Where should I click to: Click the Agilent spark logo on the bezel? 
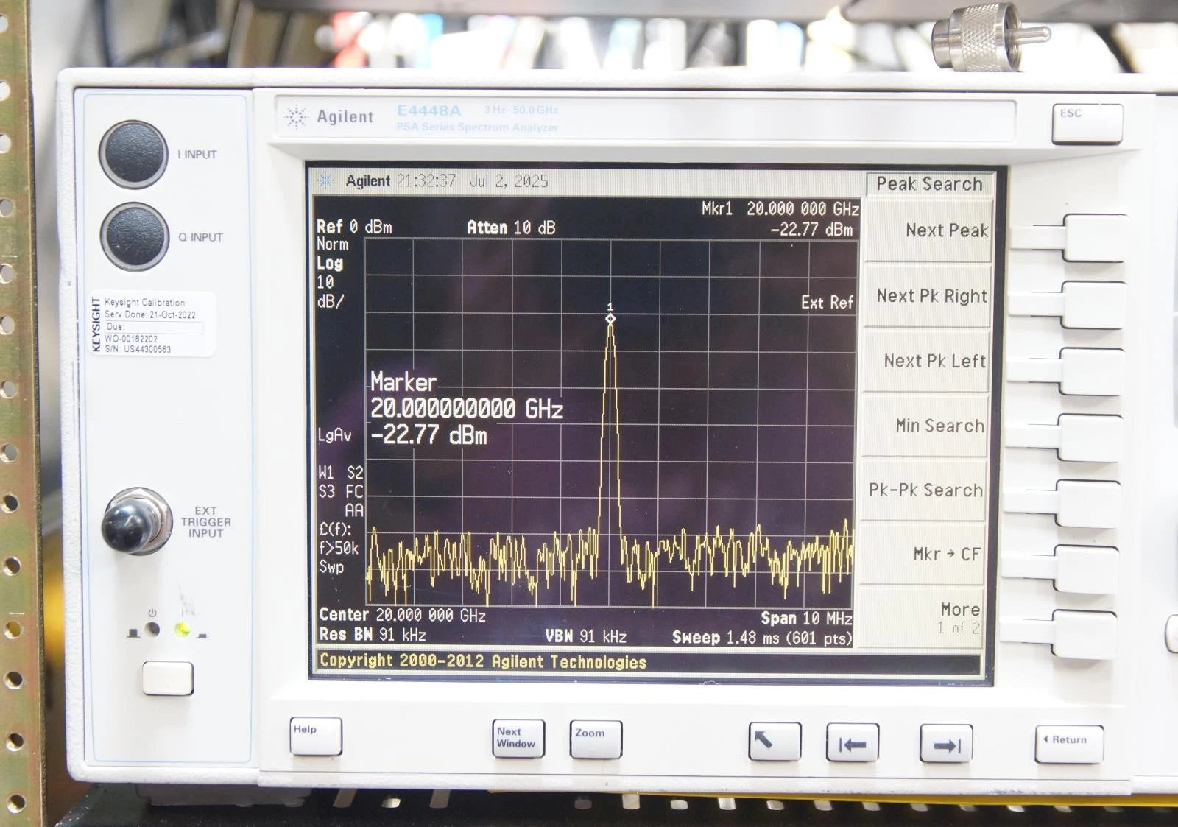296,117
